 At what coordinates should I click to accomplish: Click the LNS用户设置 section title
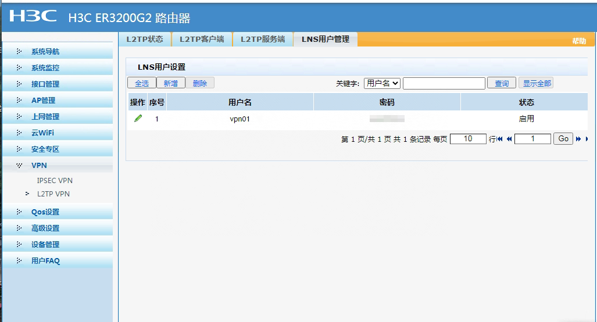coord(162,67)
